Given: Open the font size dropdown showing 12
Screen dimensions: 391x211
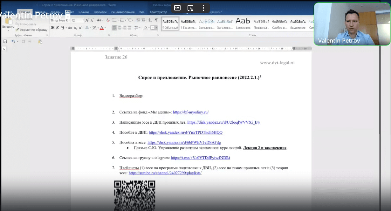Looking at the screenshot, I should click(76, 20).
